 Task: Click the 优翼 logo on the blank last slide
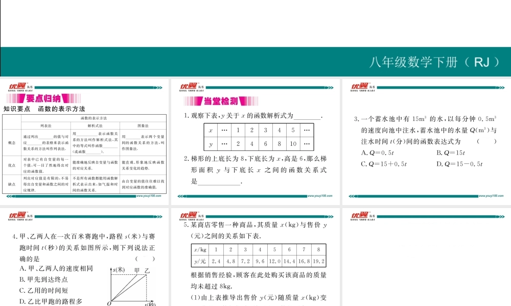click(x=360, y=216)
